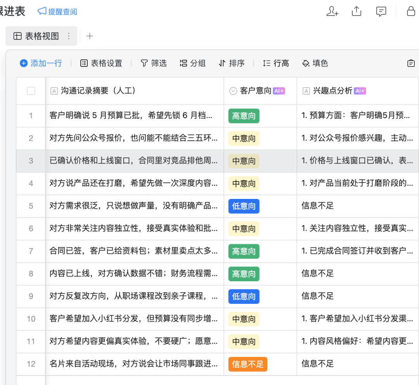
Task: Click cell "1. 预算方面：客户明确5月预"
Action: click(358, 116)
